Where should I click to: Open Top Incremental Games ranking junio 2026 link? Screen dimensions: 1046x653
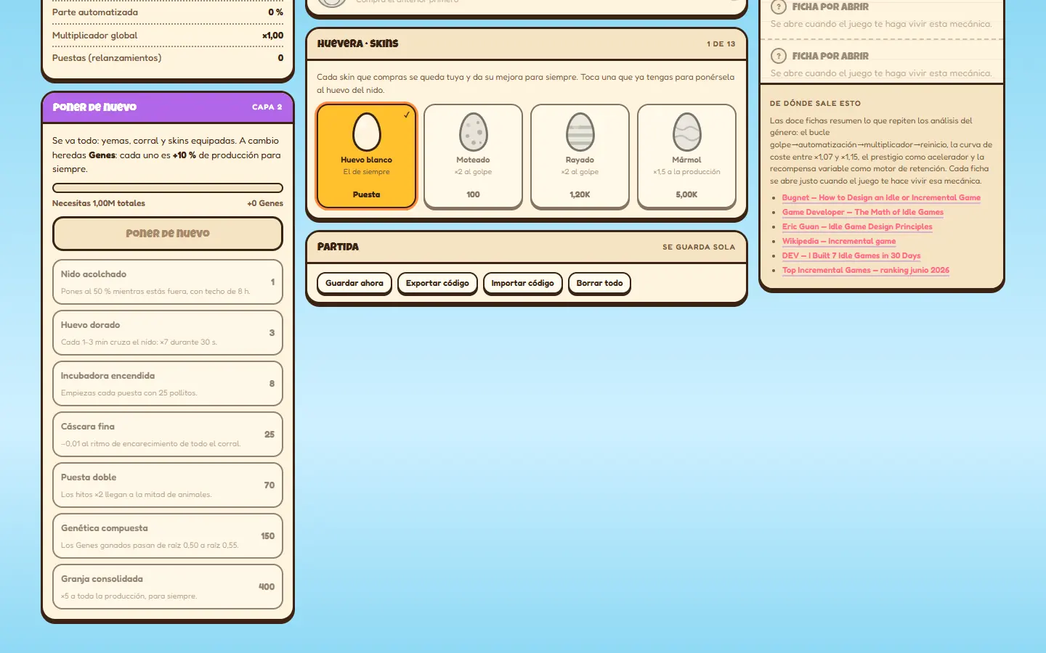point(866,270)
